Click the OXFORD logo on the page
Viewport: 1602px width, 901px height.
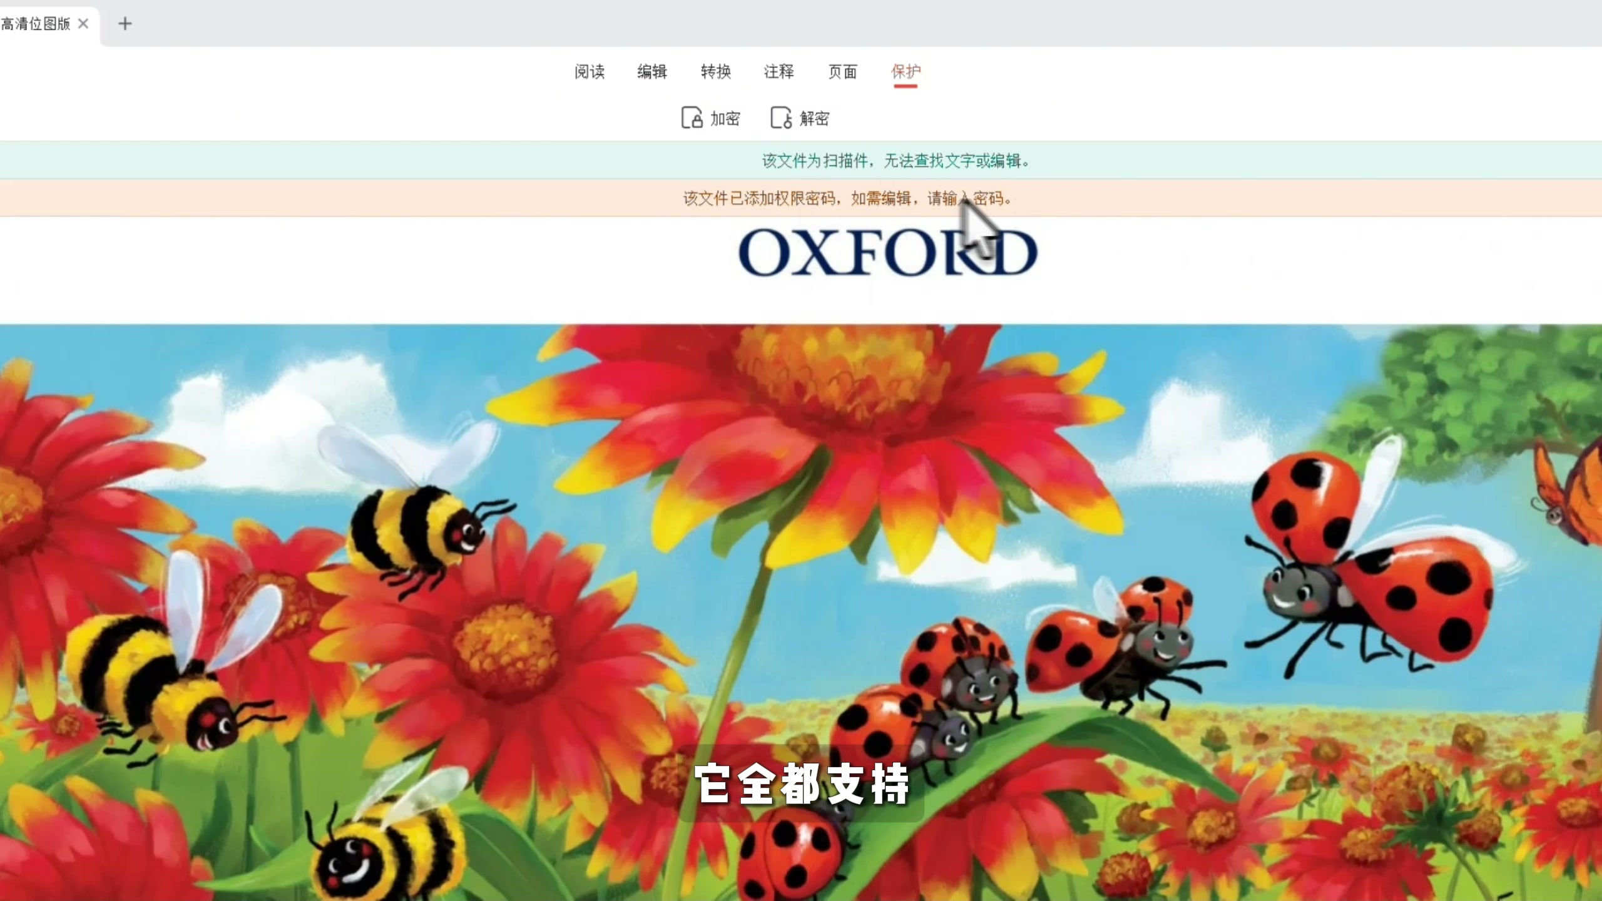click(x=888, y=252)
